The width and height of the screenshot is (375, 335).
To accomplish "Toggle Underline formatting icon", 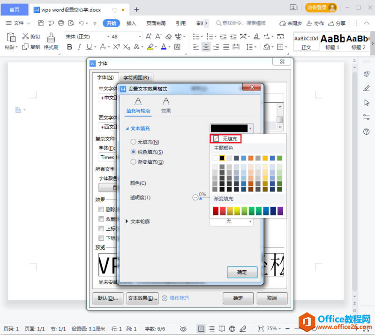I will point(89,47).
